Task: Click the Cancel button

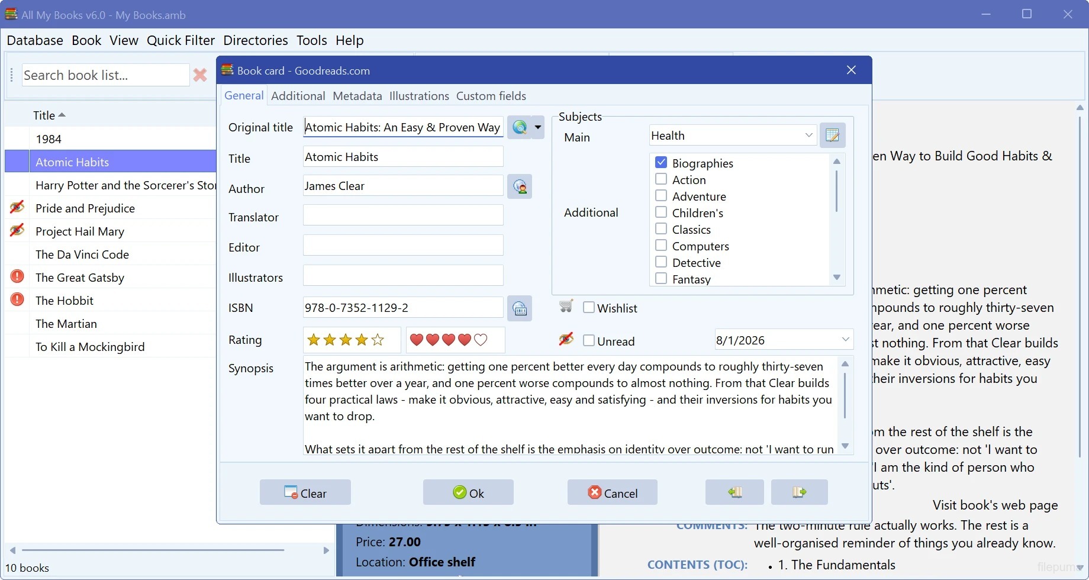Action: (x=613, y=492)
